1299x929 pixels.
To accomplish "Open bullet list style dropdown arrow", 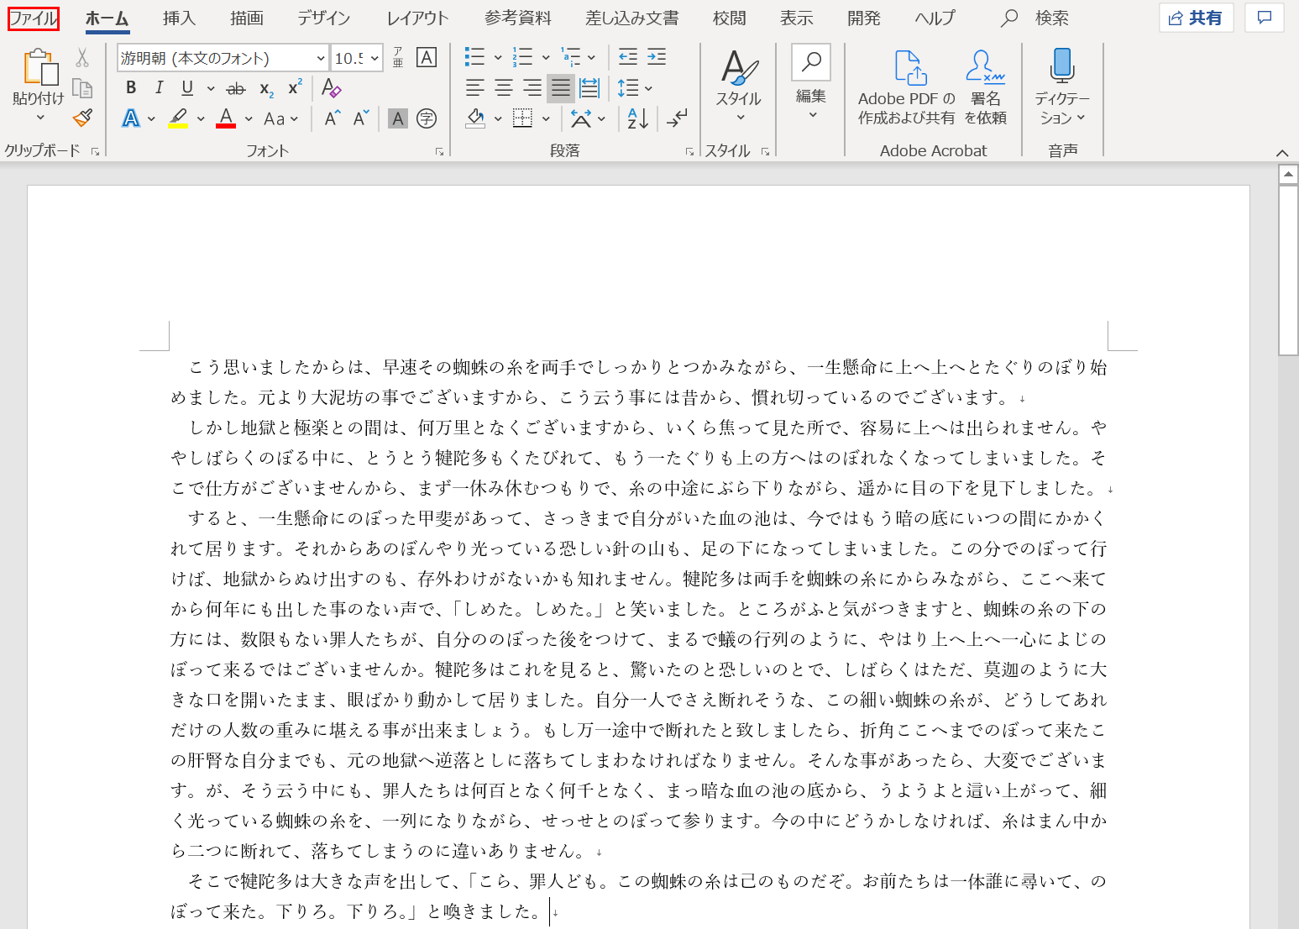I will click(498, 58).
